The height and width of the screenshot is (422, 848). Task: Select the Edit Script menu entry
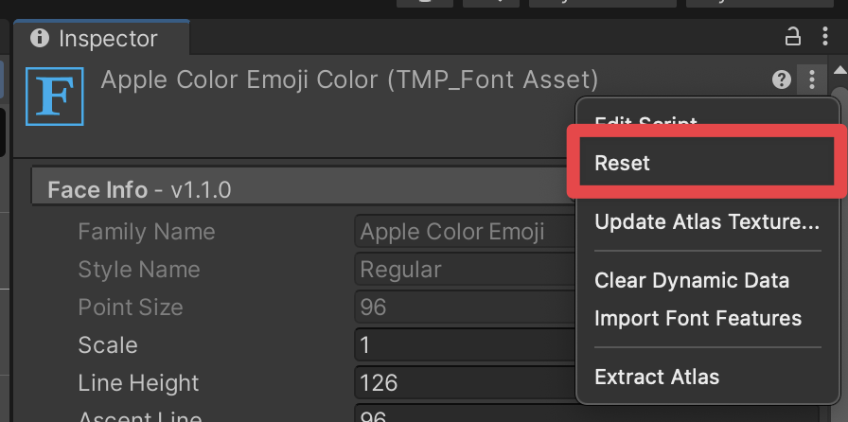[x=645, y=121]
